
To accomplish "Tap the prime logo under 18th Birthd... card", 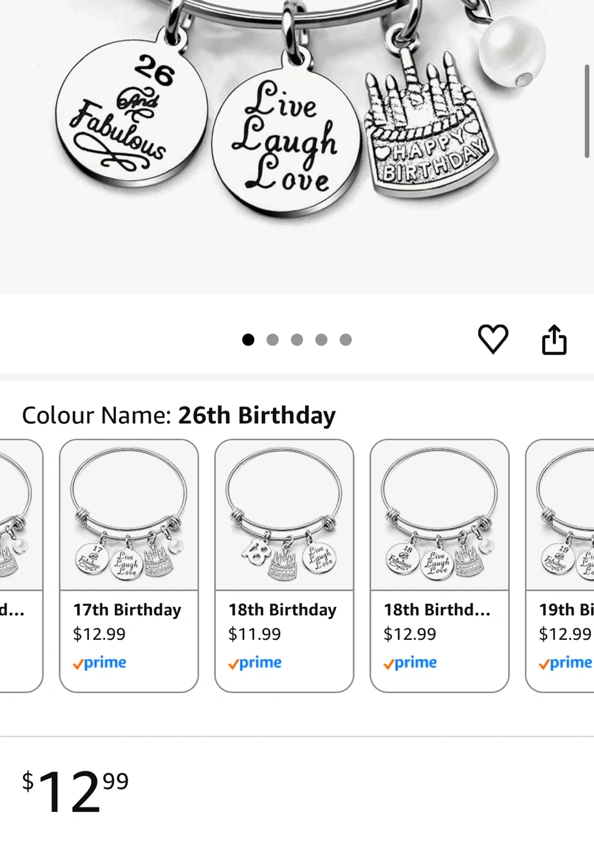I will tap(410, 663).
